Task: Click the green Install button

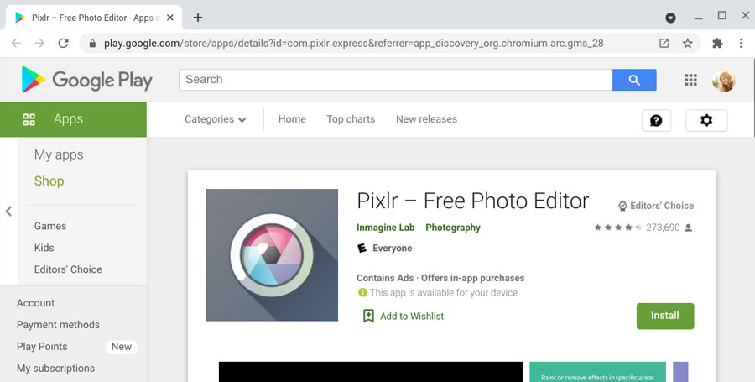Action: (665, 316)
